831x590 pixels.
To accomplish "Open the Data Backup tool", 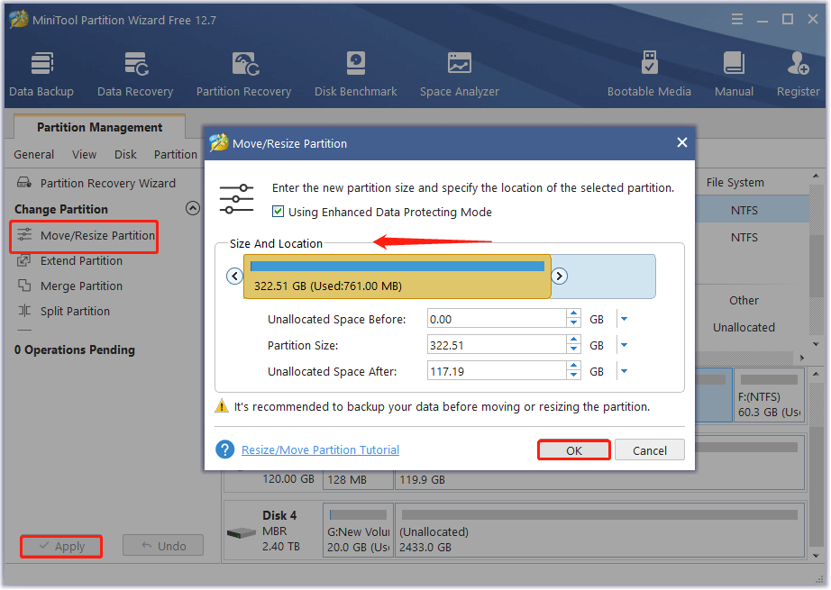I will pos(41,74).
